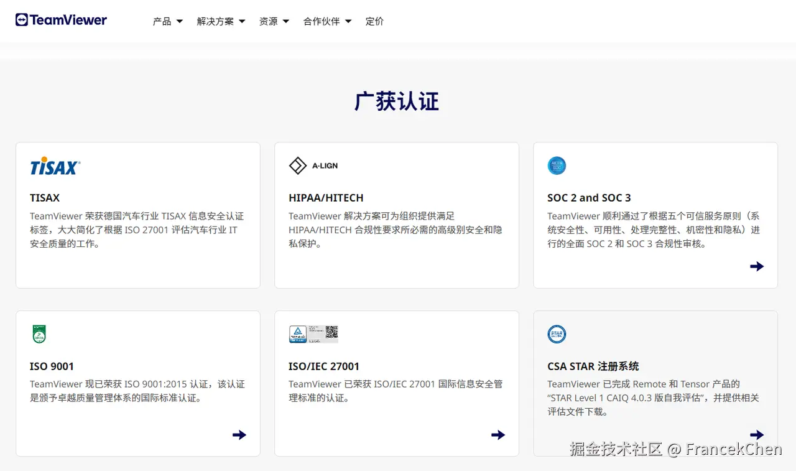
Task: Click the TeamViewer logo in header
Action: [61, 20]
